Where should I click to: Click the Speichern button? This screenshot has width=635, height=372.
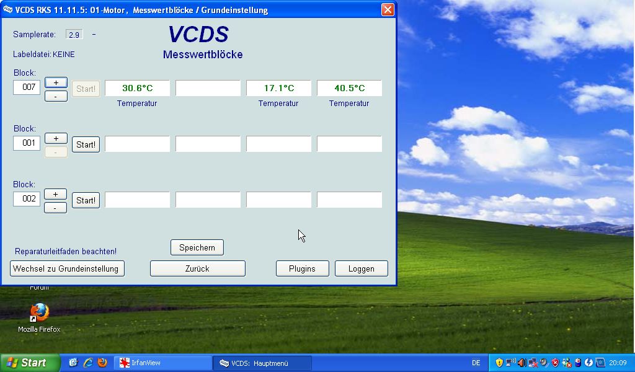pyautogui.click(x=197, y=247)
